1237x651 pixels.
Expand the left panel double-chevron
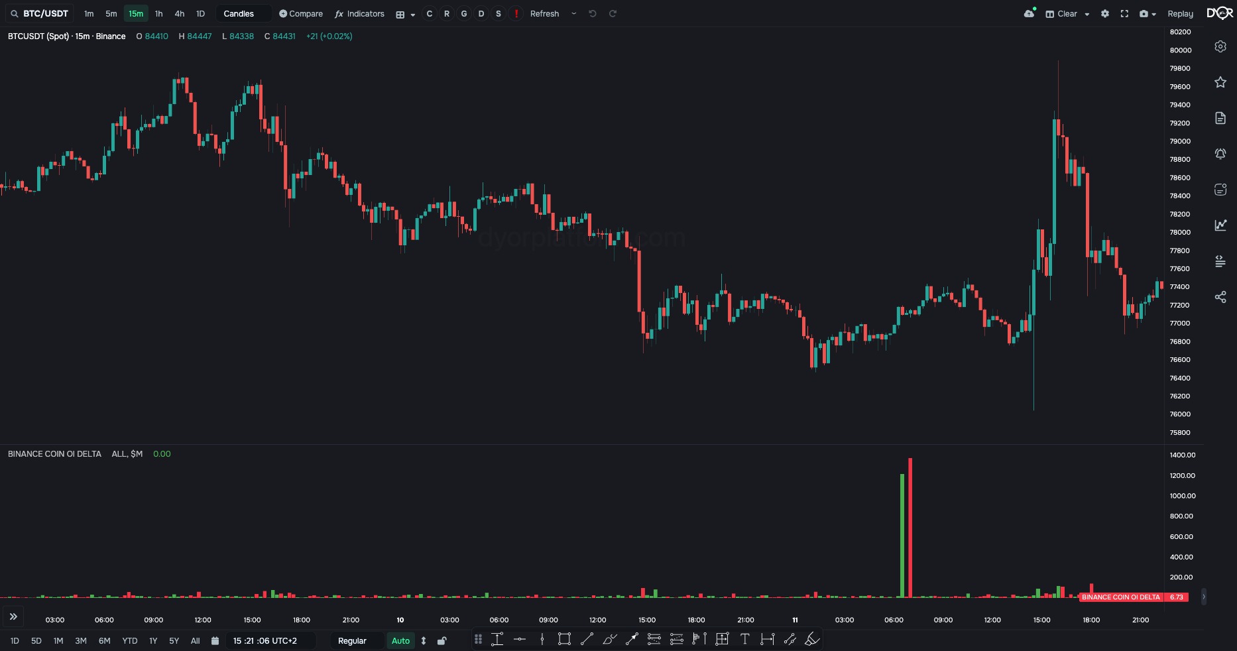(13, 617)
